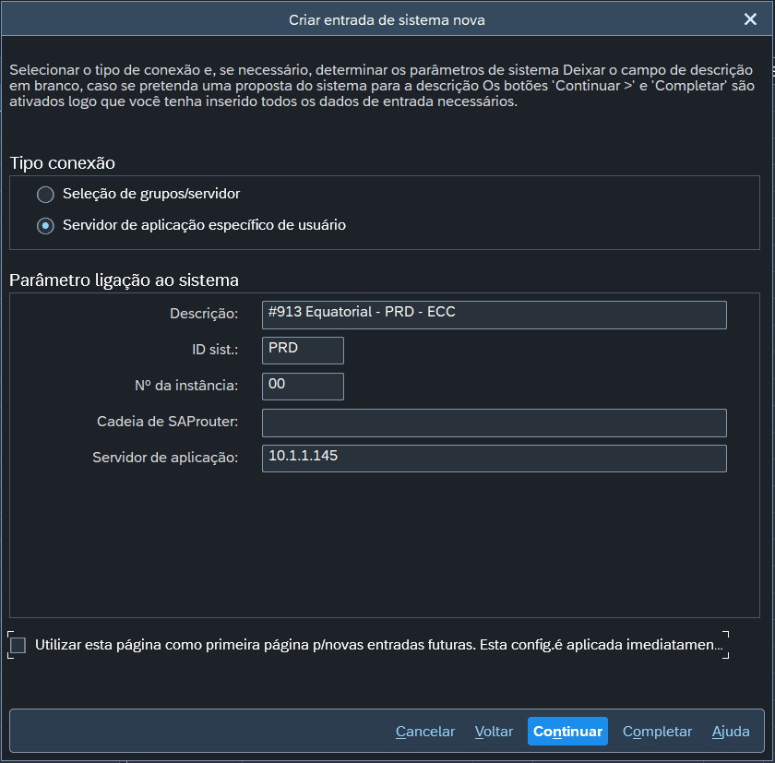Click the Servidor de aplicação field

495,459
